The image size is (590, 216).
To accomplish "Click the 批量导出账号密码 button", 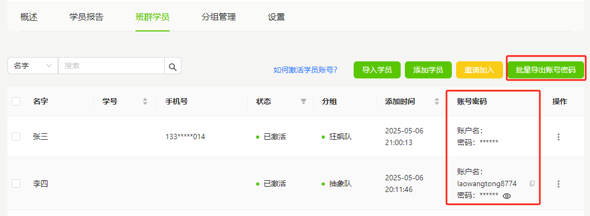I will [546, 70].
